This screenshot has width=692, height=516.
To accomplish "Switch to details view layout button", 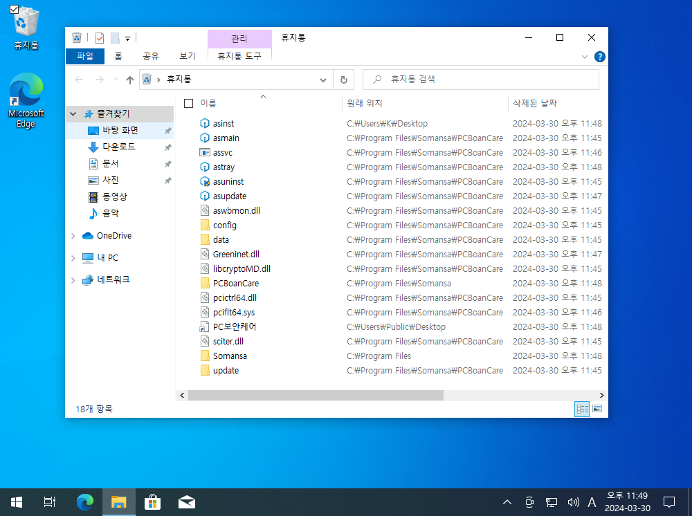I will pos(582,409).
